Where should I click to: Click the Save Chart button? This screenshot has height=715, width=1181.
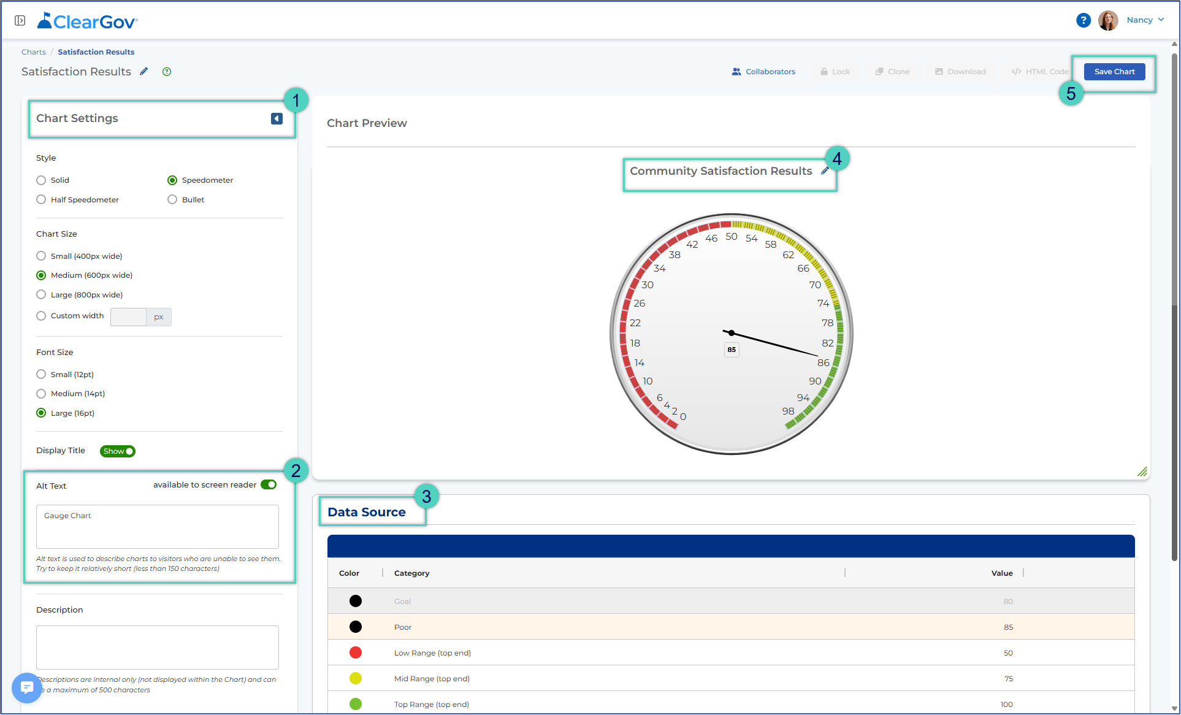point(1114,72)
